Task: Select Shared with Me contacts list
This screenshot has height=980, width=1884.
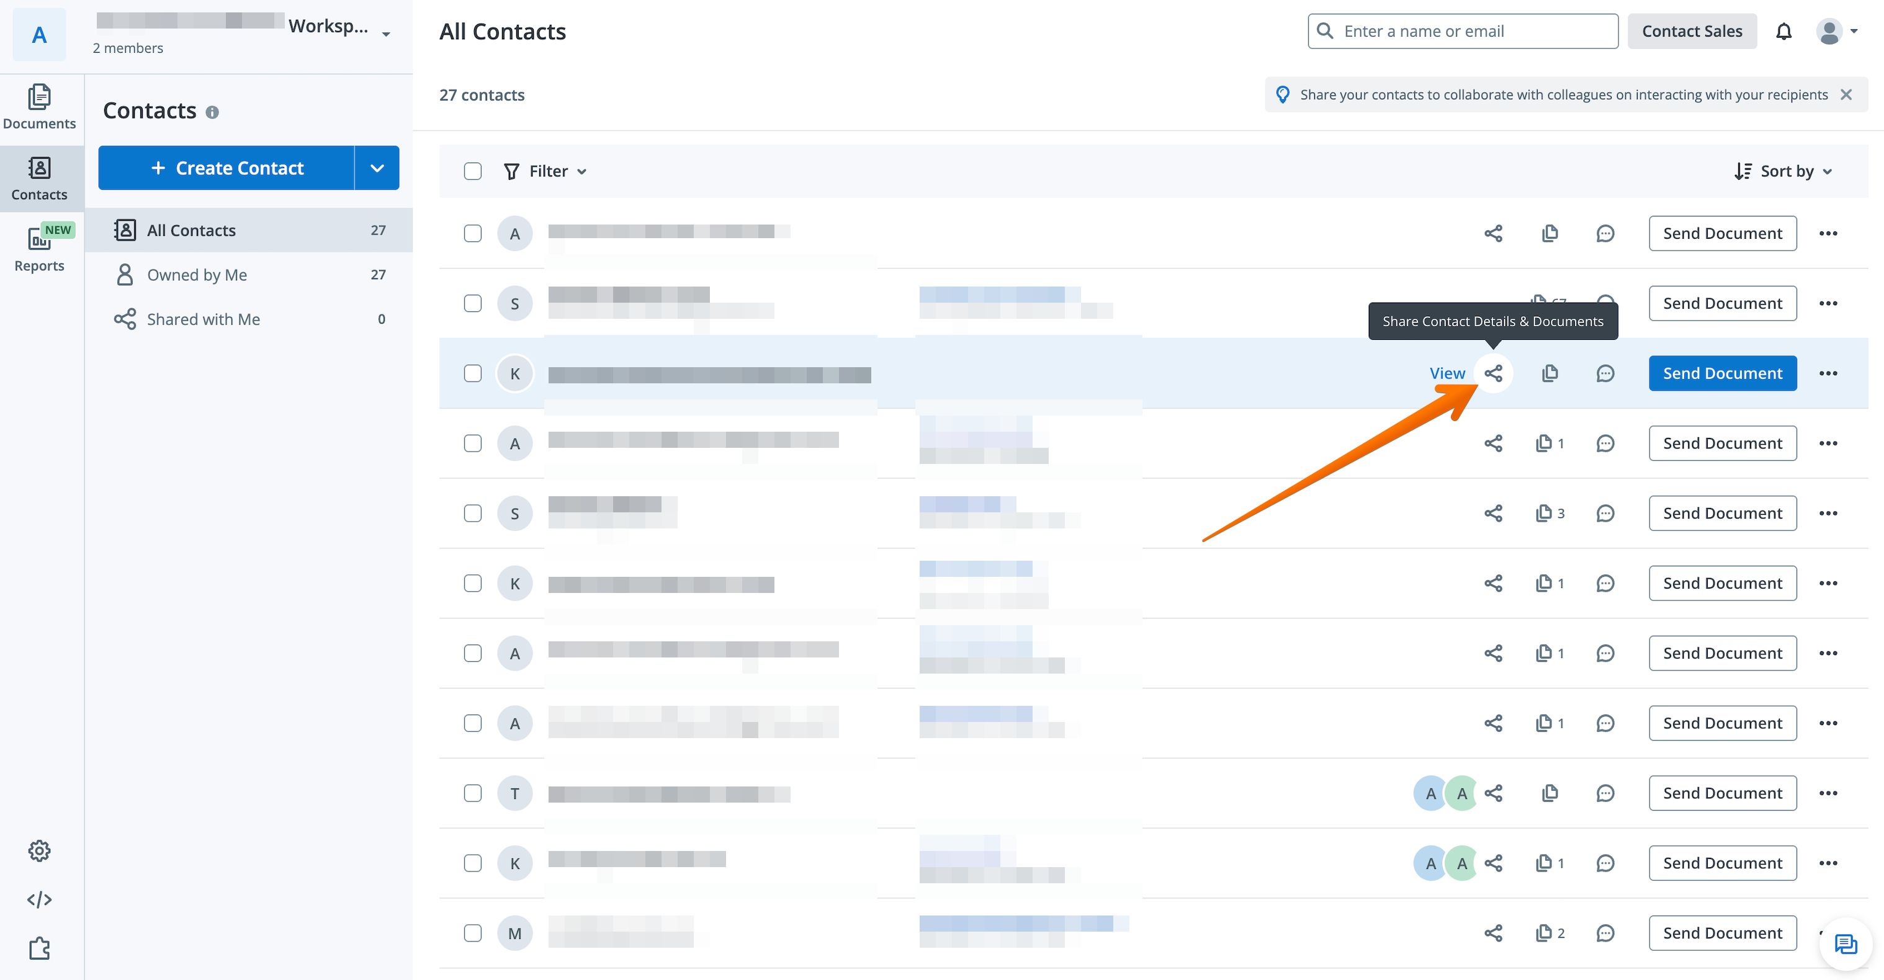Action: tap(204, 319)
